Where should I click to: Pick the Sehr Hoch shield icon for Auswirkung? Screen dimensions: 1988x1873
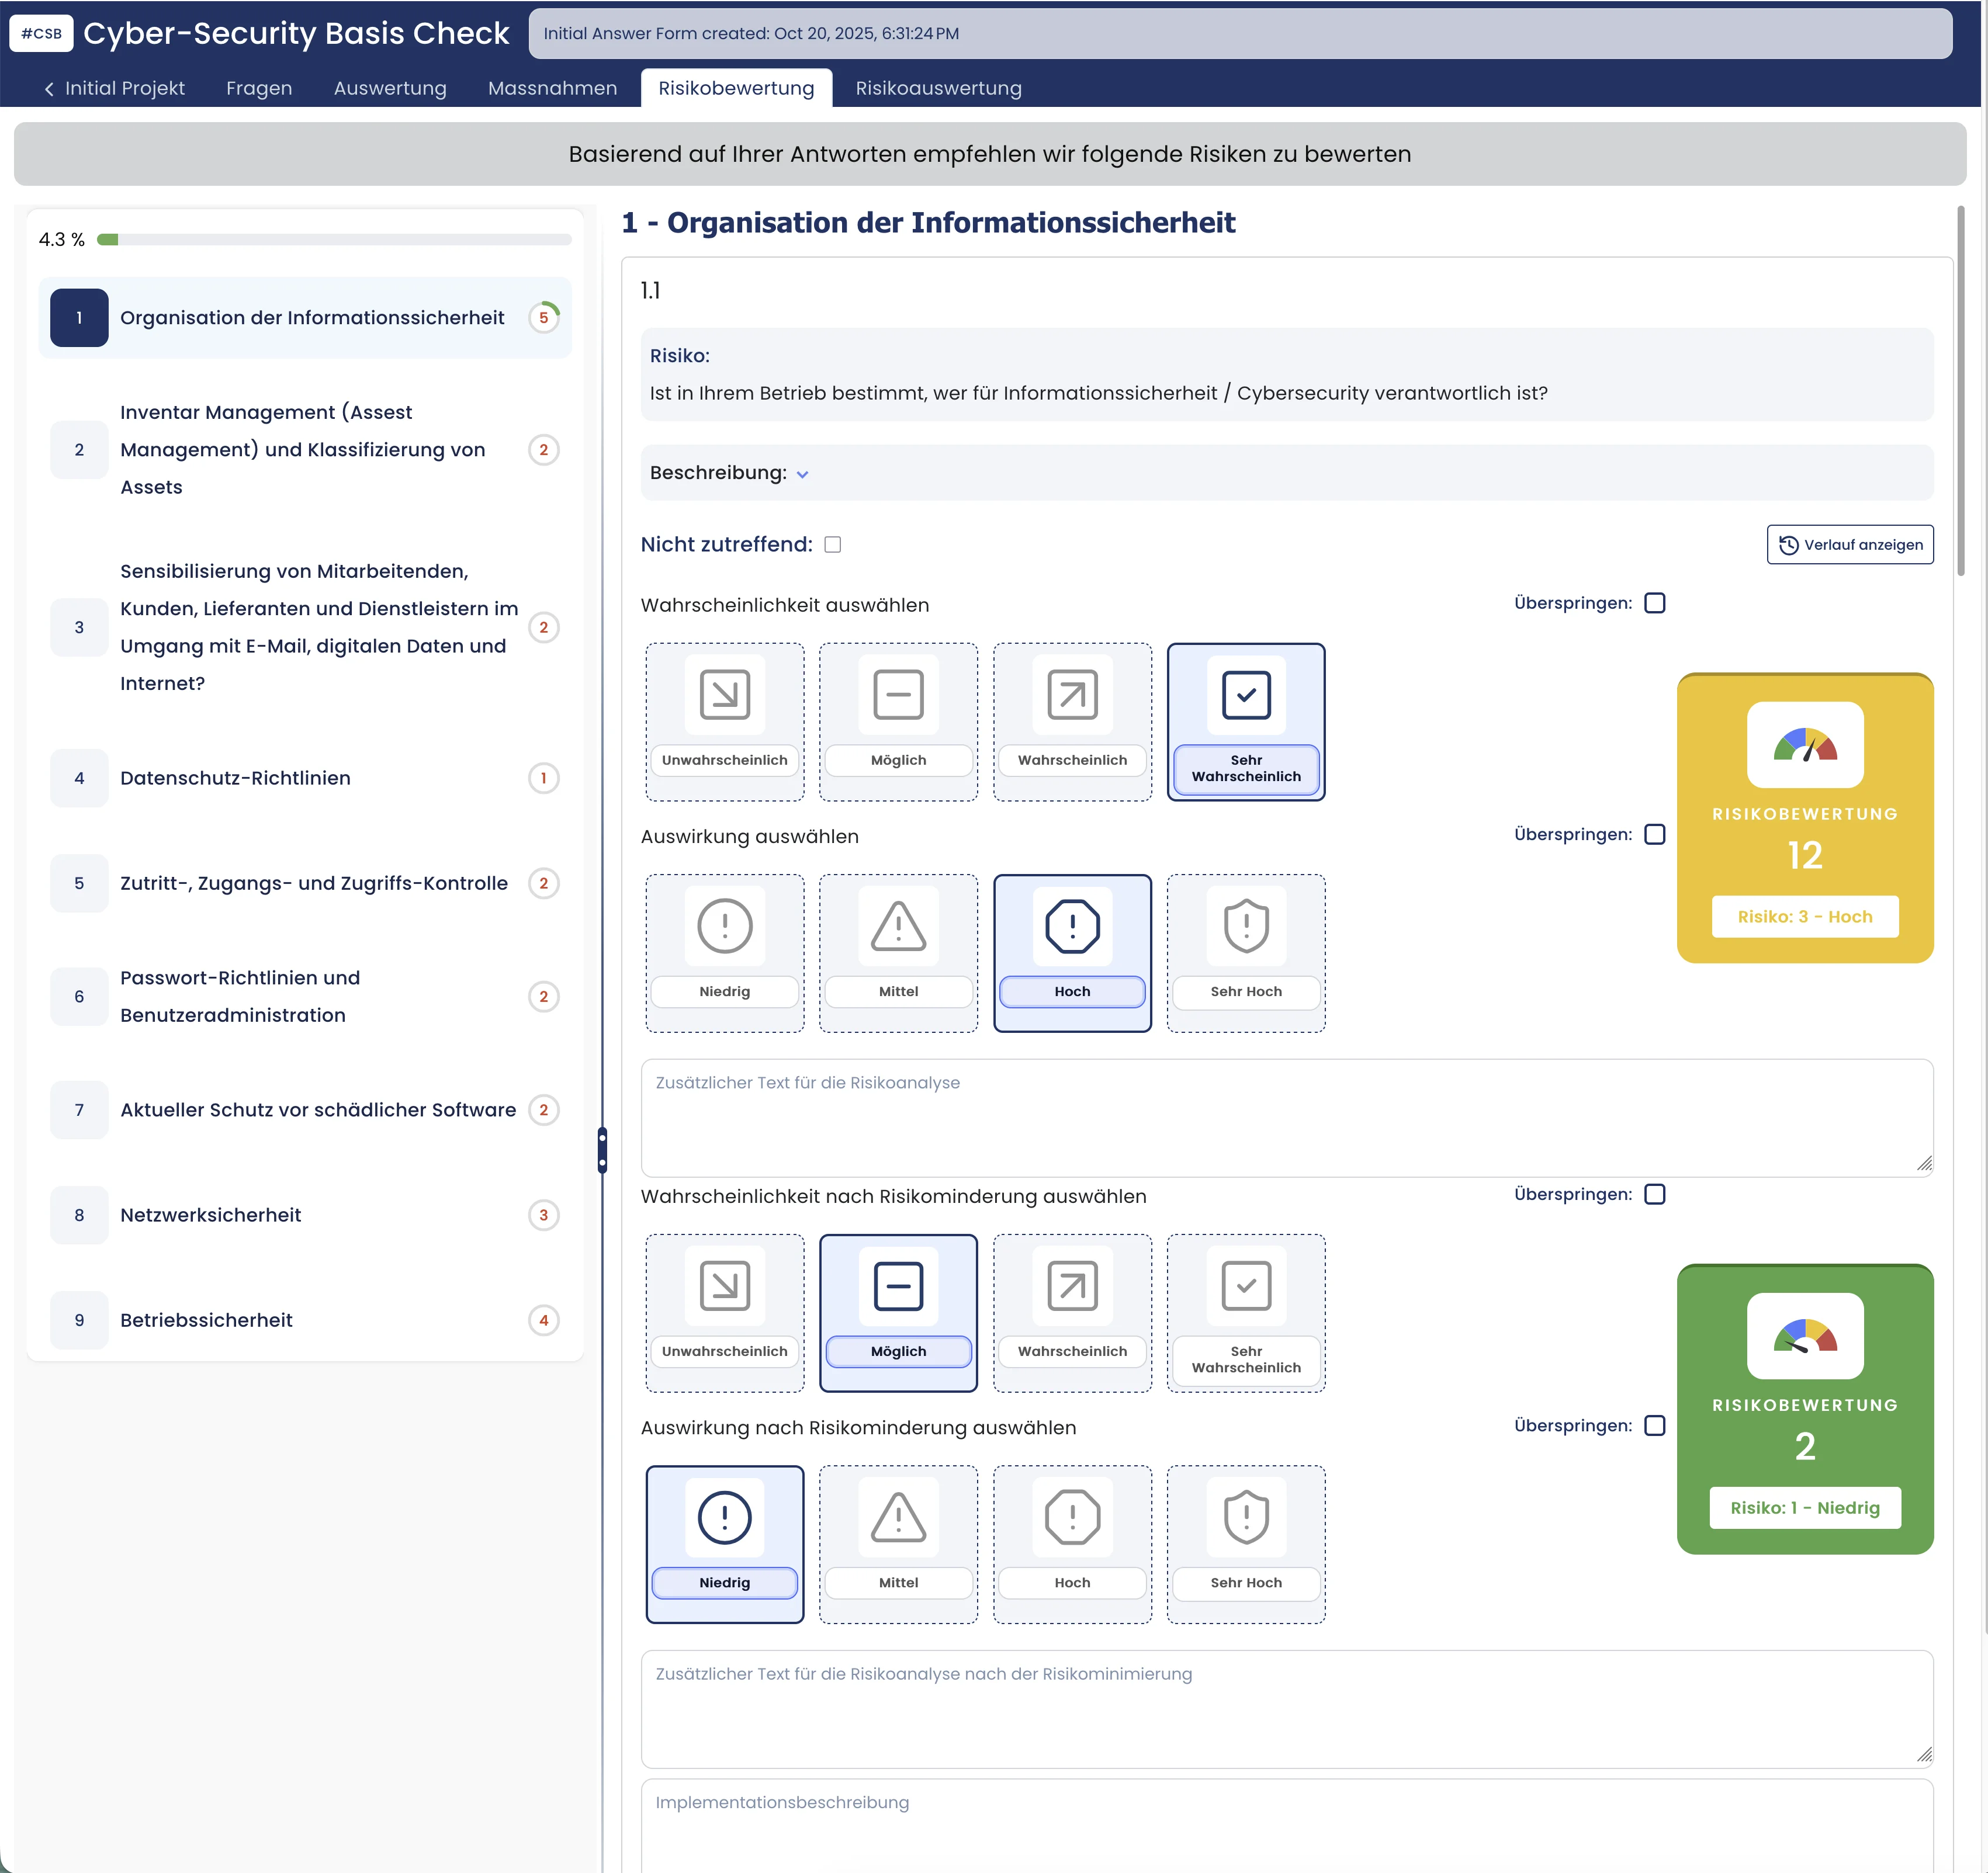[1245, 926]
